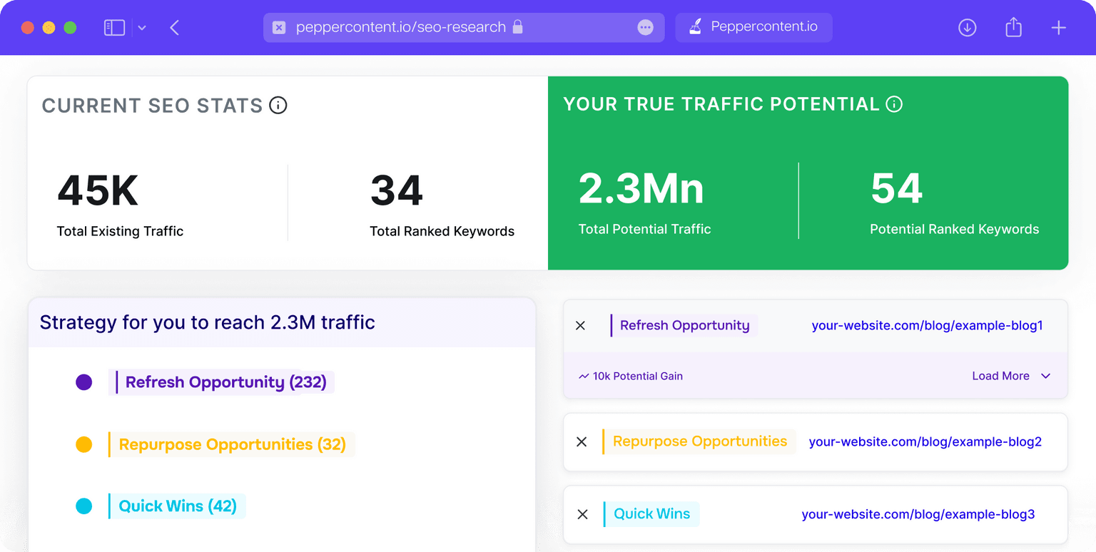Click the share icon in toolbar

(x=1013, y=27)
